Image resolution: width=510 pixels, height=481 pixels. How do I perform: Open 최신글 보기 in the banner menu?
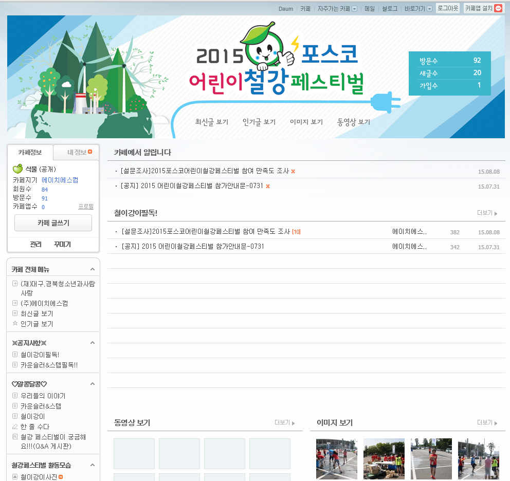pos(212,122)
